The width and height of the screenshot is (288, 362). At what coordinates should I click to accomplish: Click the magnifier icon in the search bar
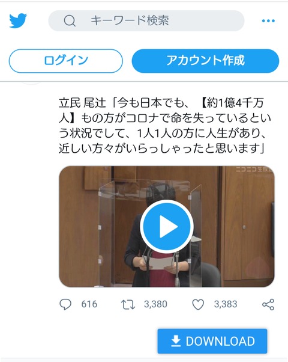(70, 21)
